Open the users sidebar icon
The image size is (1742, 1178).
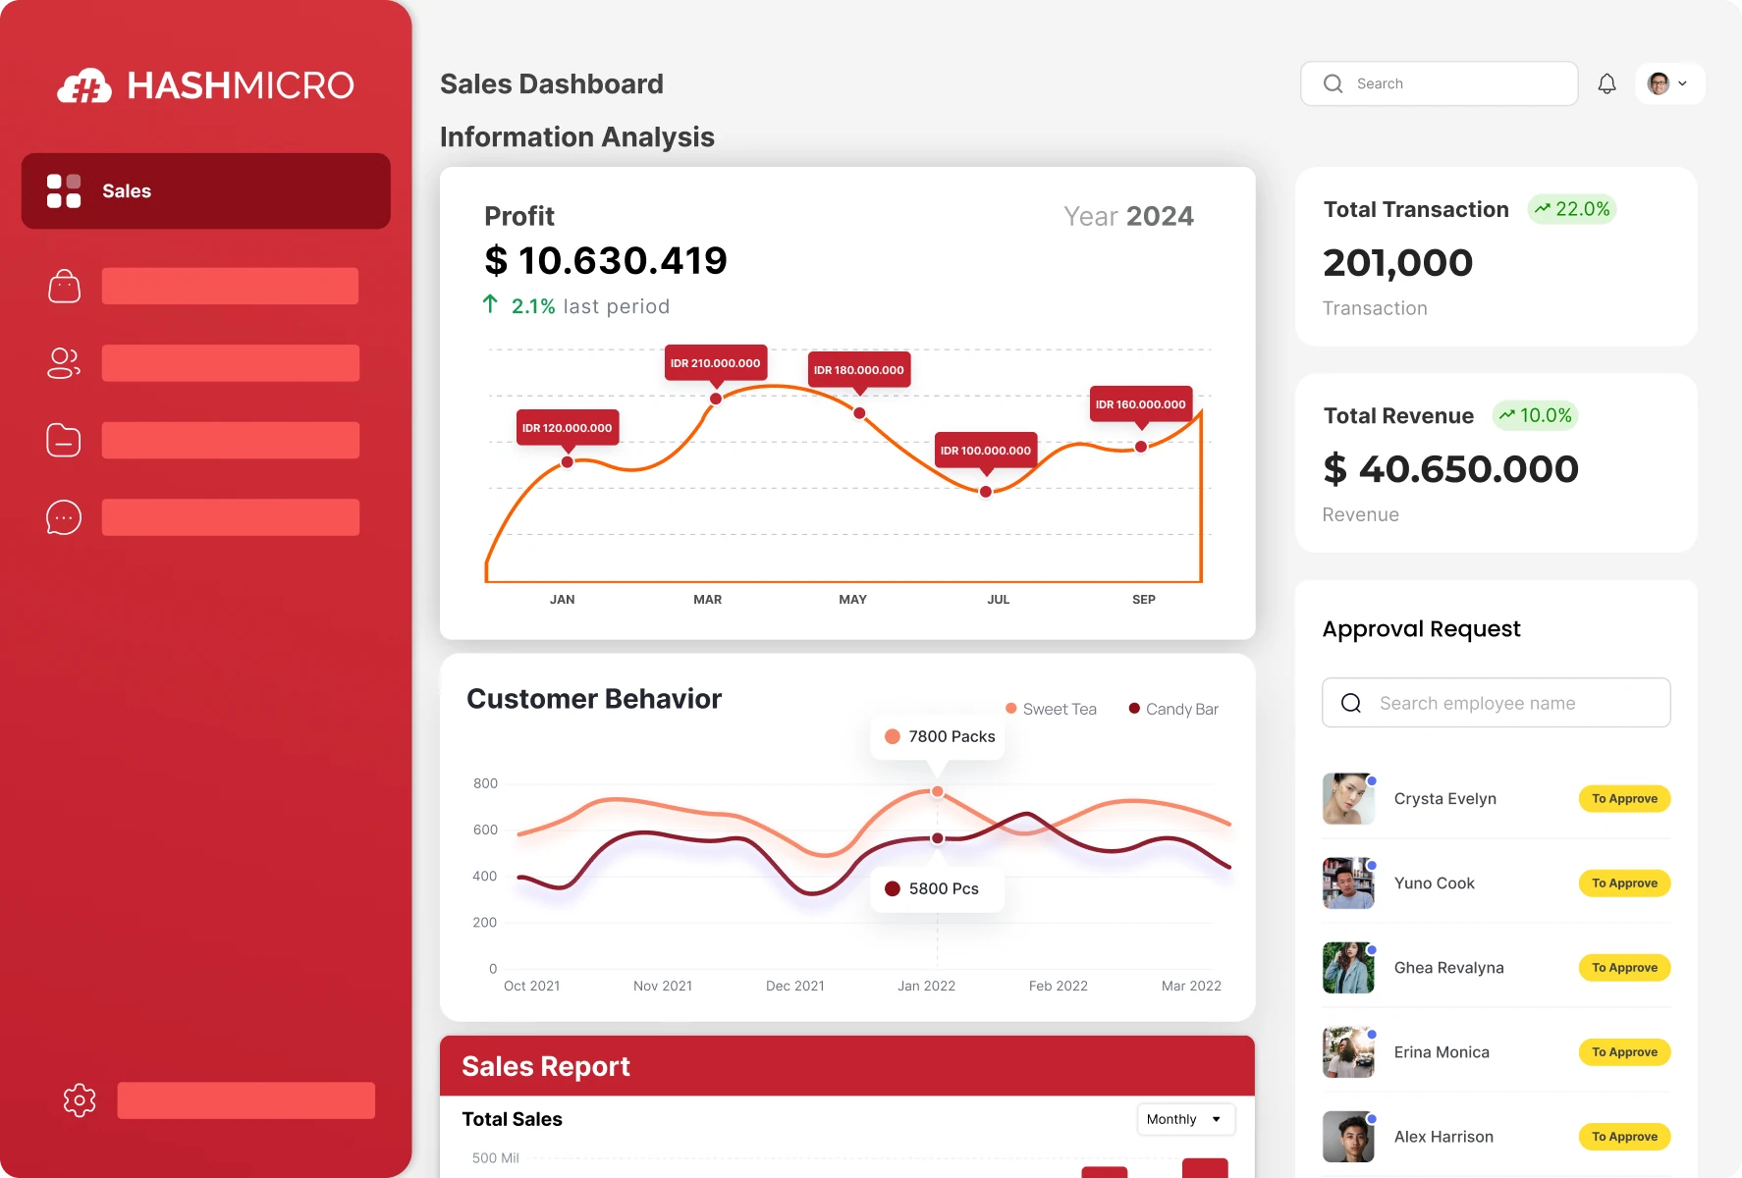pyautogui.click(x=64, y=363)
